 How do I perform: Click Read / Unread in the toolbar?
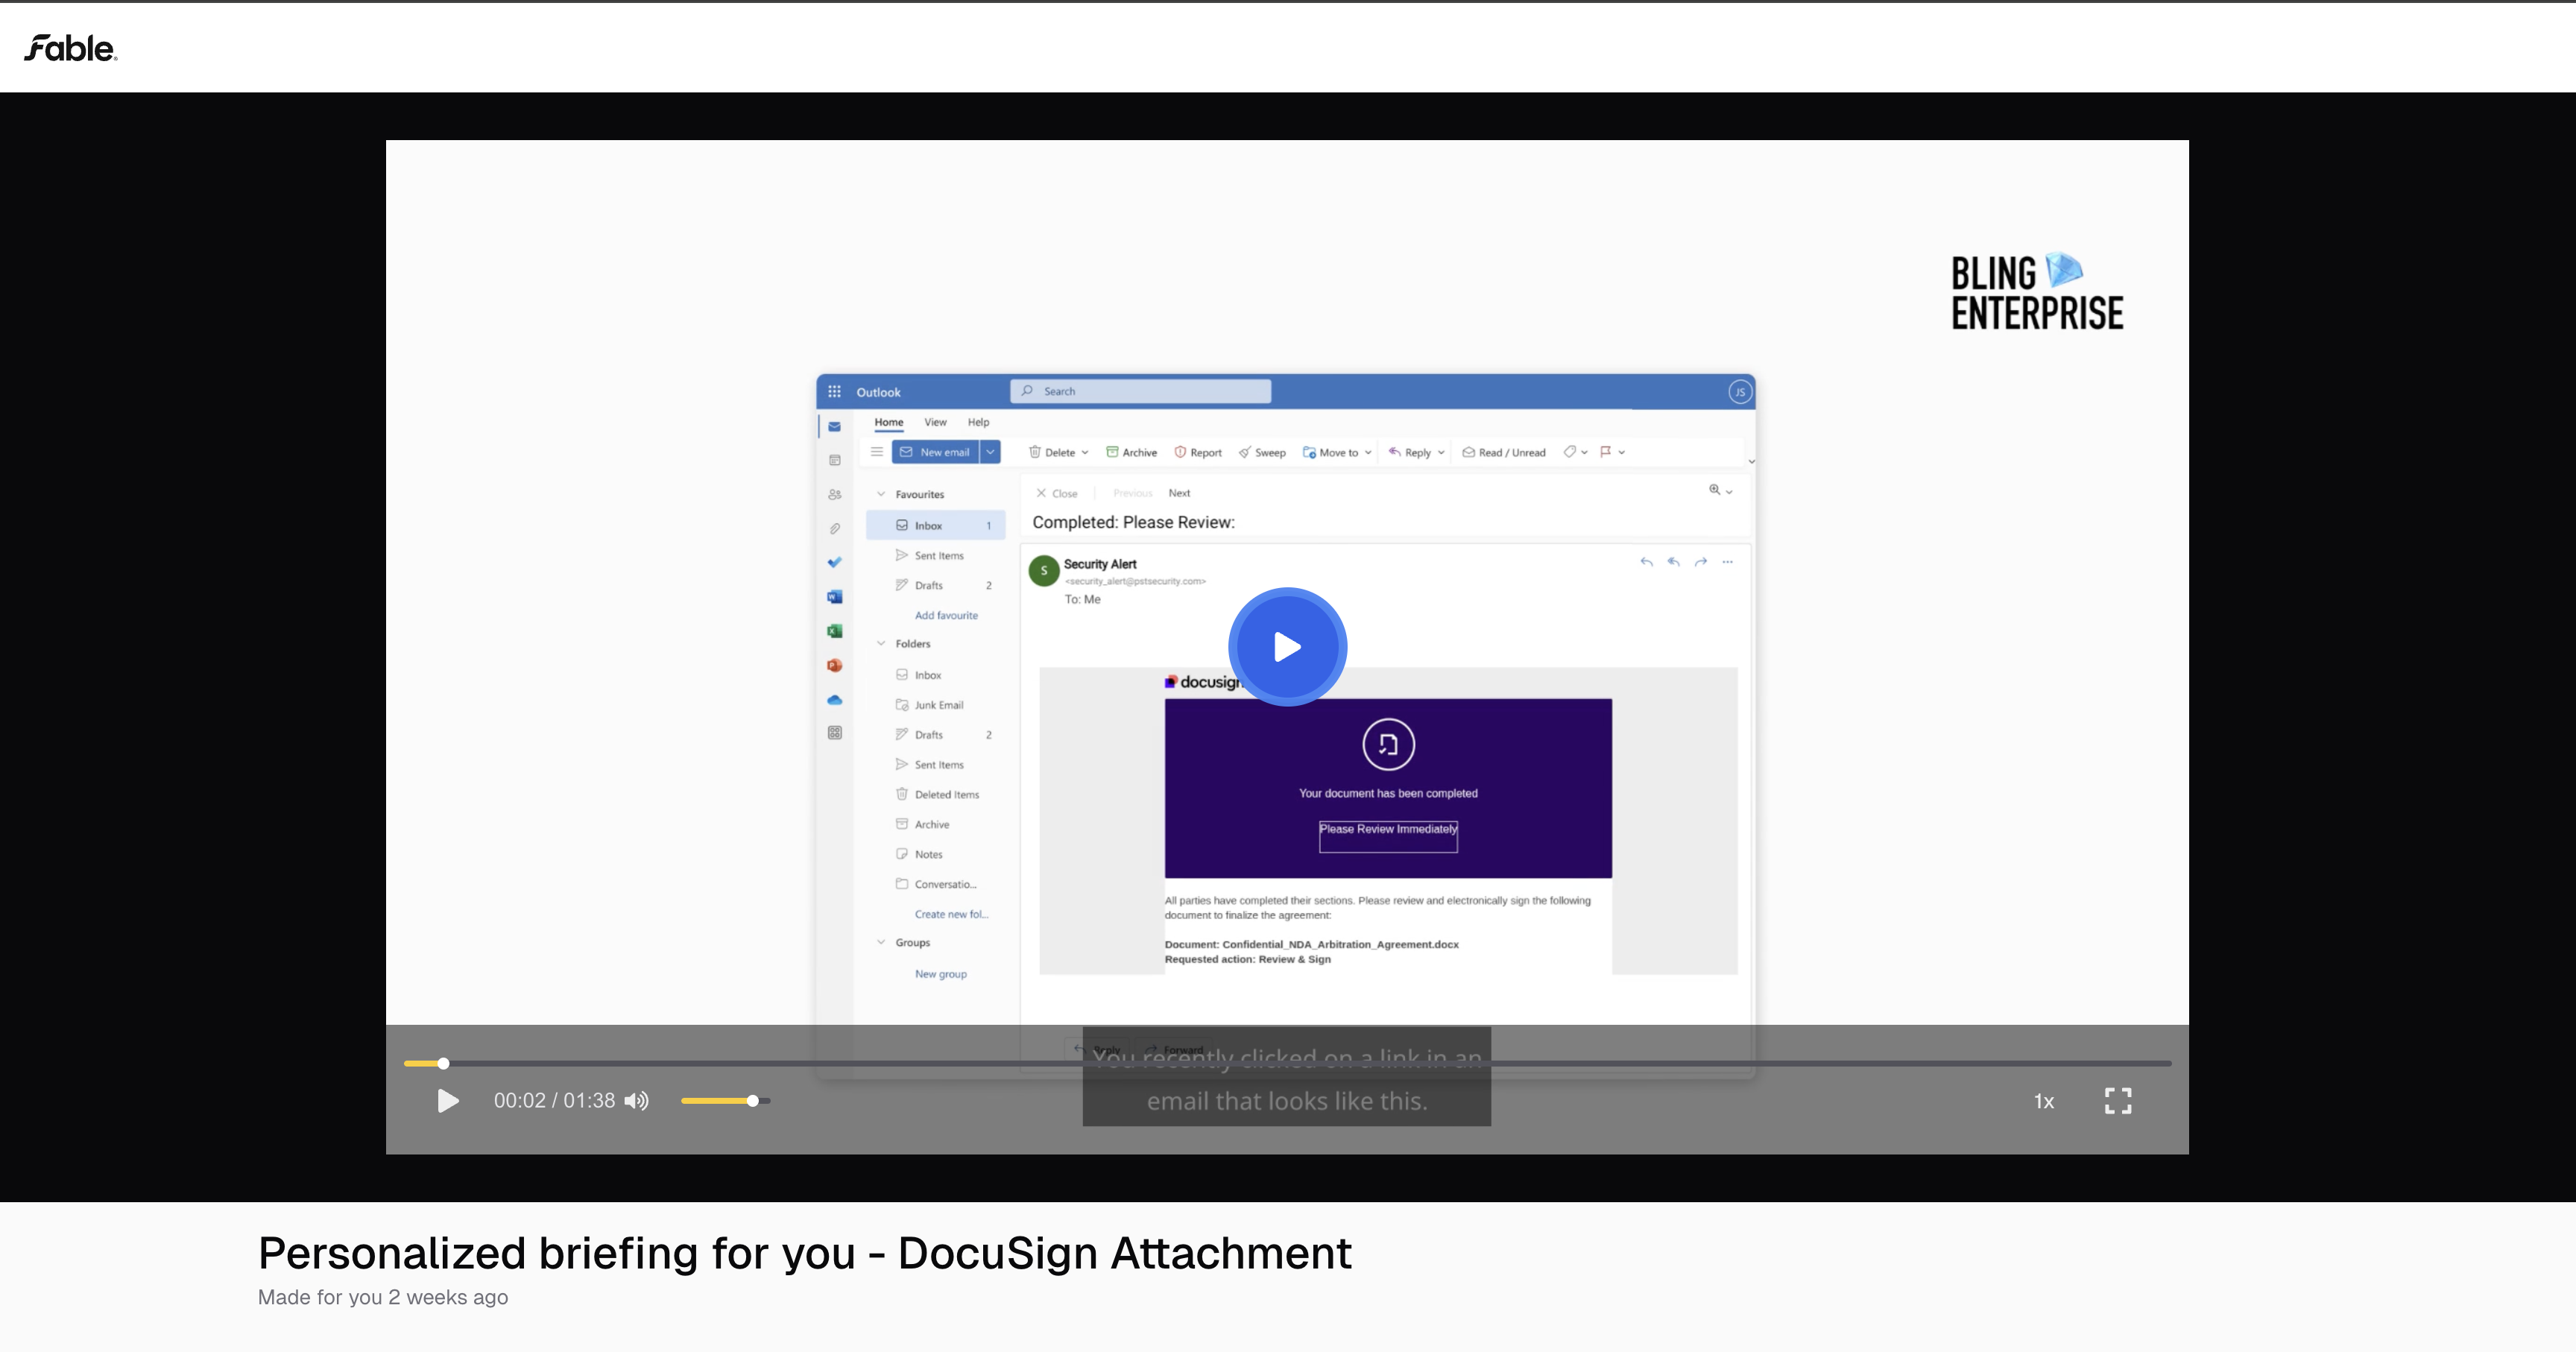[x=1504, y=452]
